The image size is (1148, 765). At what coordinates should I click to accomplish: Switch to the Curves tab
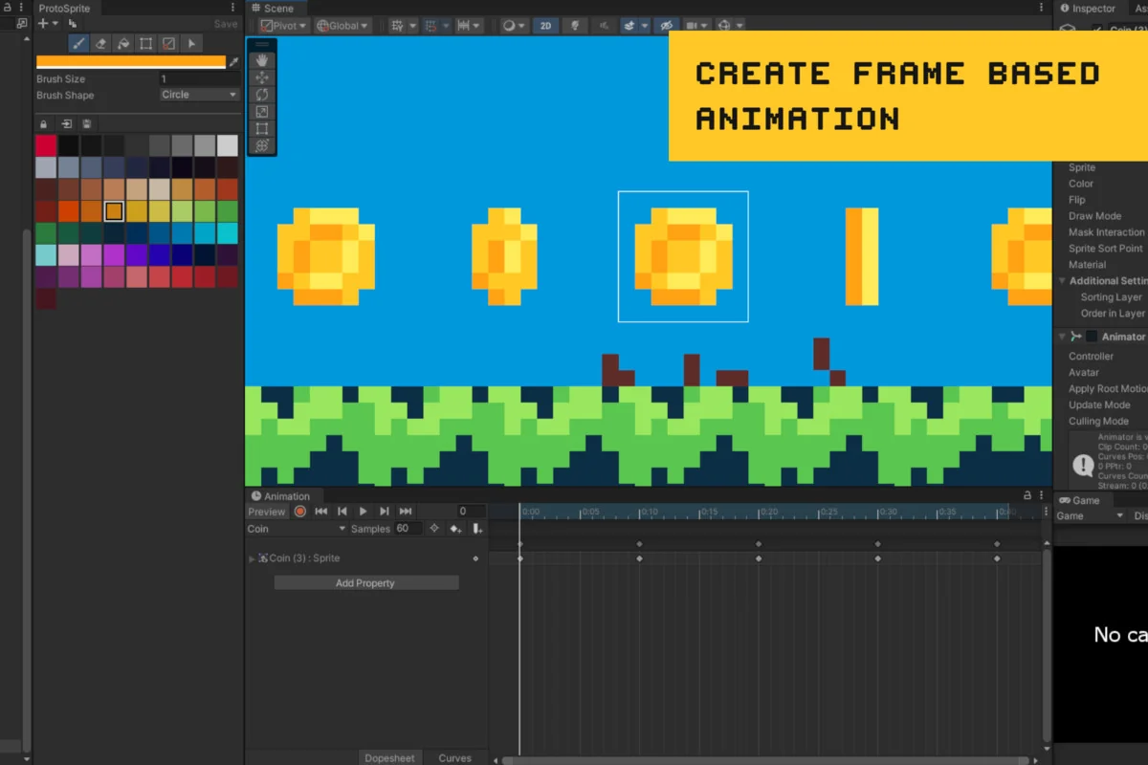[454, 757]
